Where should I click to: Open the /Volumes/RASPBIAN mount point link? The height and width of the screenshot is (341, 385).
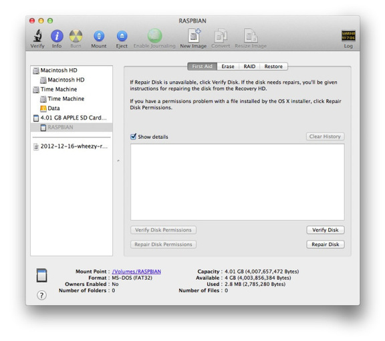tap(136, 271)
